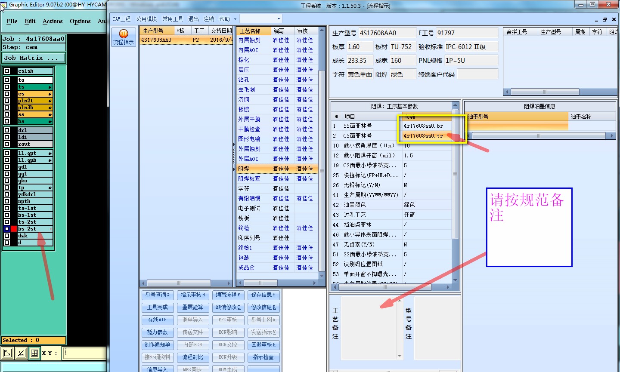Click the parameter table scroll-up arrow

tap(455, 105)
